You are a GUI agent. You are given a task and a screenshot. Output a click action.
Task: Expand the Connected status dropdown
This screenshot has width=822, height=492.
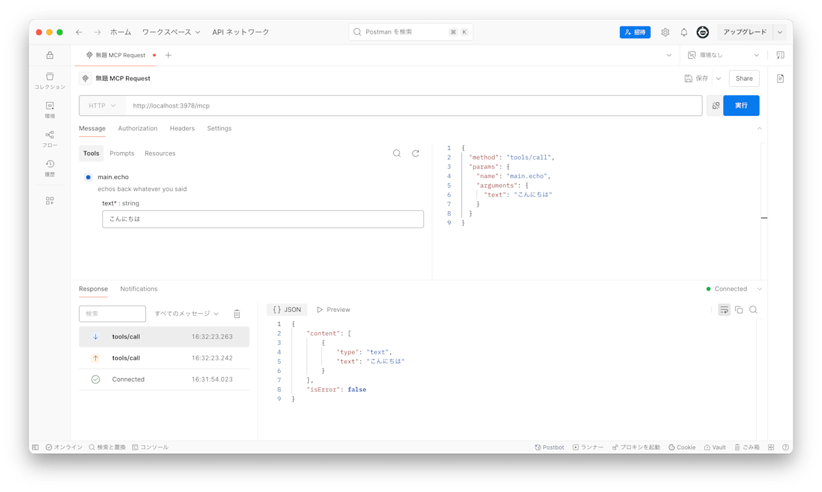[x=759, y=289]
